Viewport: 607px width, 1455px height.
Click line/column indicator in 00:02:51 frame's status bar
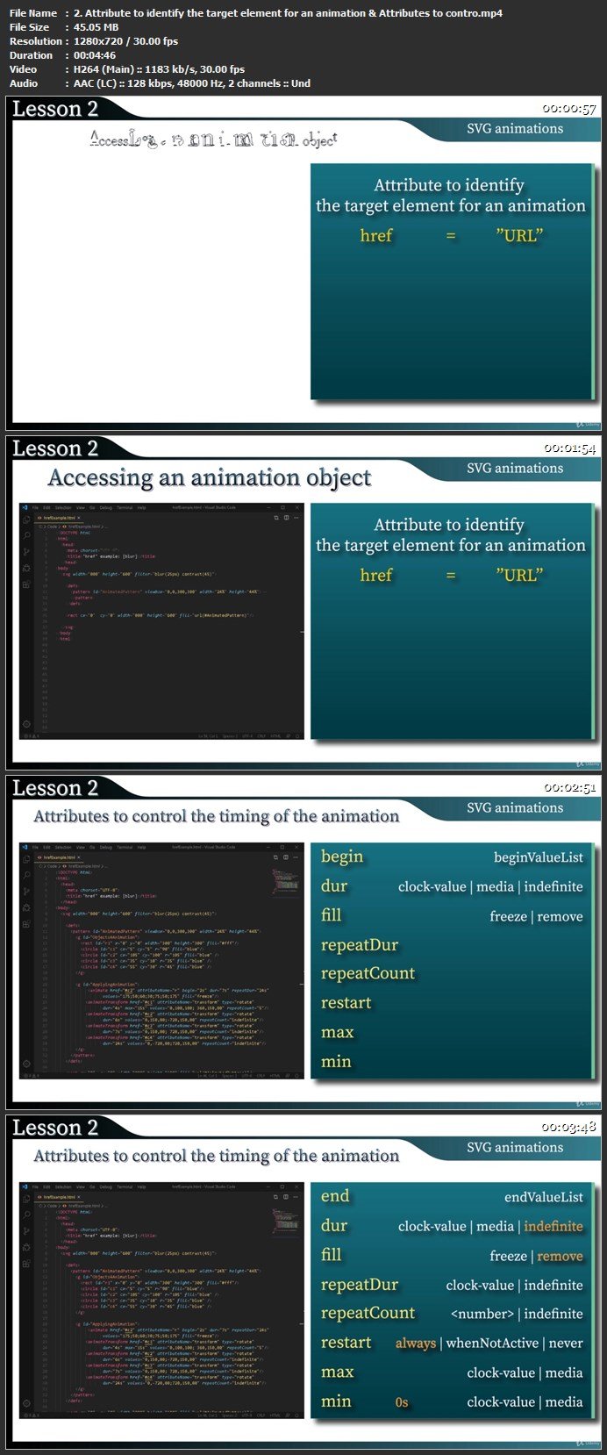(x=208, y=1076)
